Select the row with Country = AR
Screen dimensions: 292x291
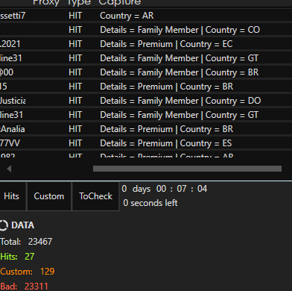click(x=146, y=16)
